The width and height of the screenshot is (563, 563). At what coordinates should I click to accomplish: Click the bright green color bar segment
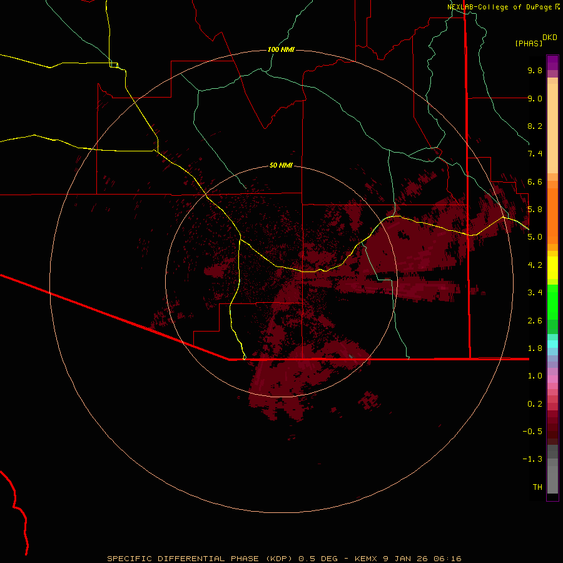552,302
